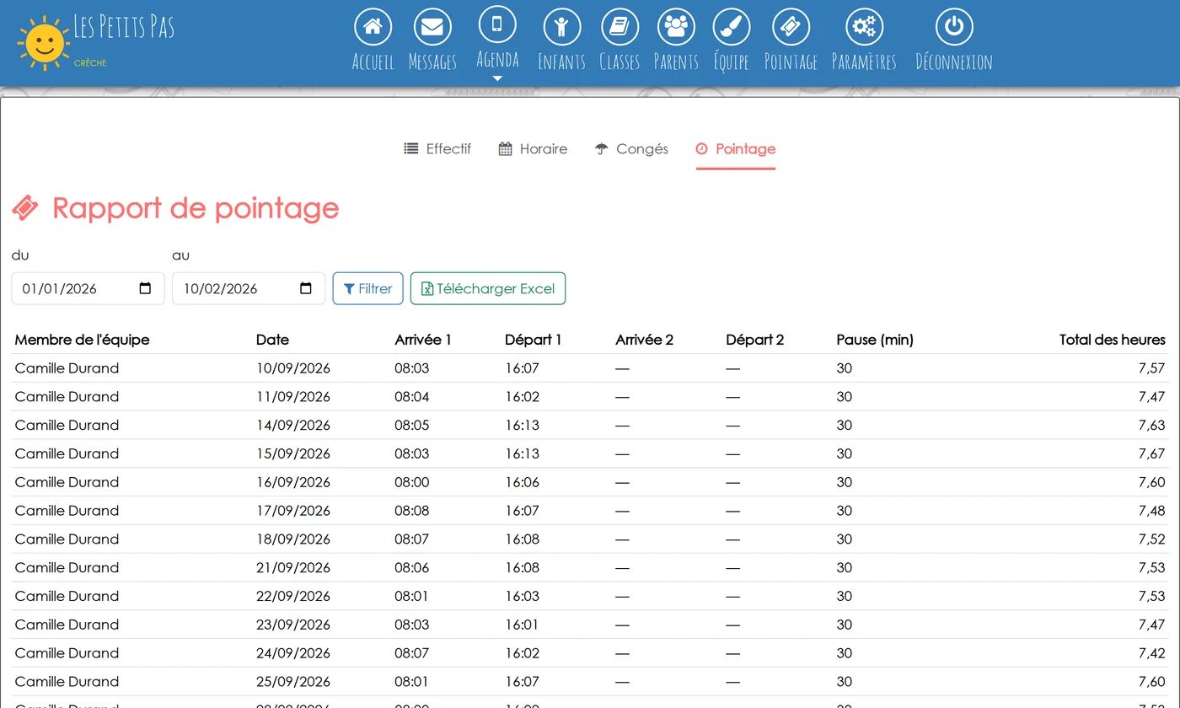Open the Messages envelope icon
This screenshot has width=1180, height=708.
pos(432,27)
